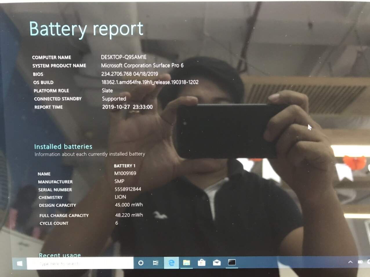Switch to the Command Prompt window
Screen dimensions: 370x277
pos(232,263)
